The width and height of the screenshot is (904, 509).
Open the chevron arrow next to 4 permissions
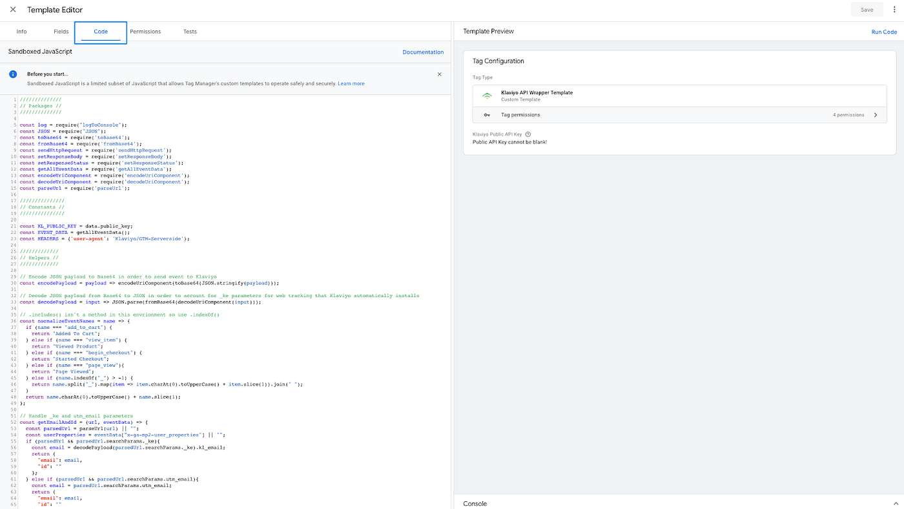[875, 114]
